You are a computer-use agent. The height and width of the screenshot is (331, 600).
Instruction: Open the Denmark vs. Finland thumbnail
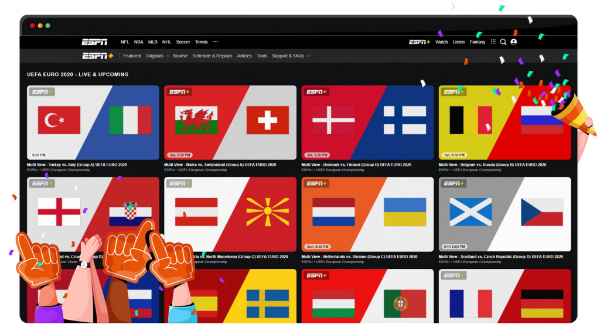point(367,122)
